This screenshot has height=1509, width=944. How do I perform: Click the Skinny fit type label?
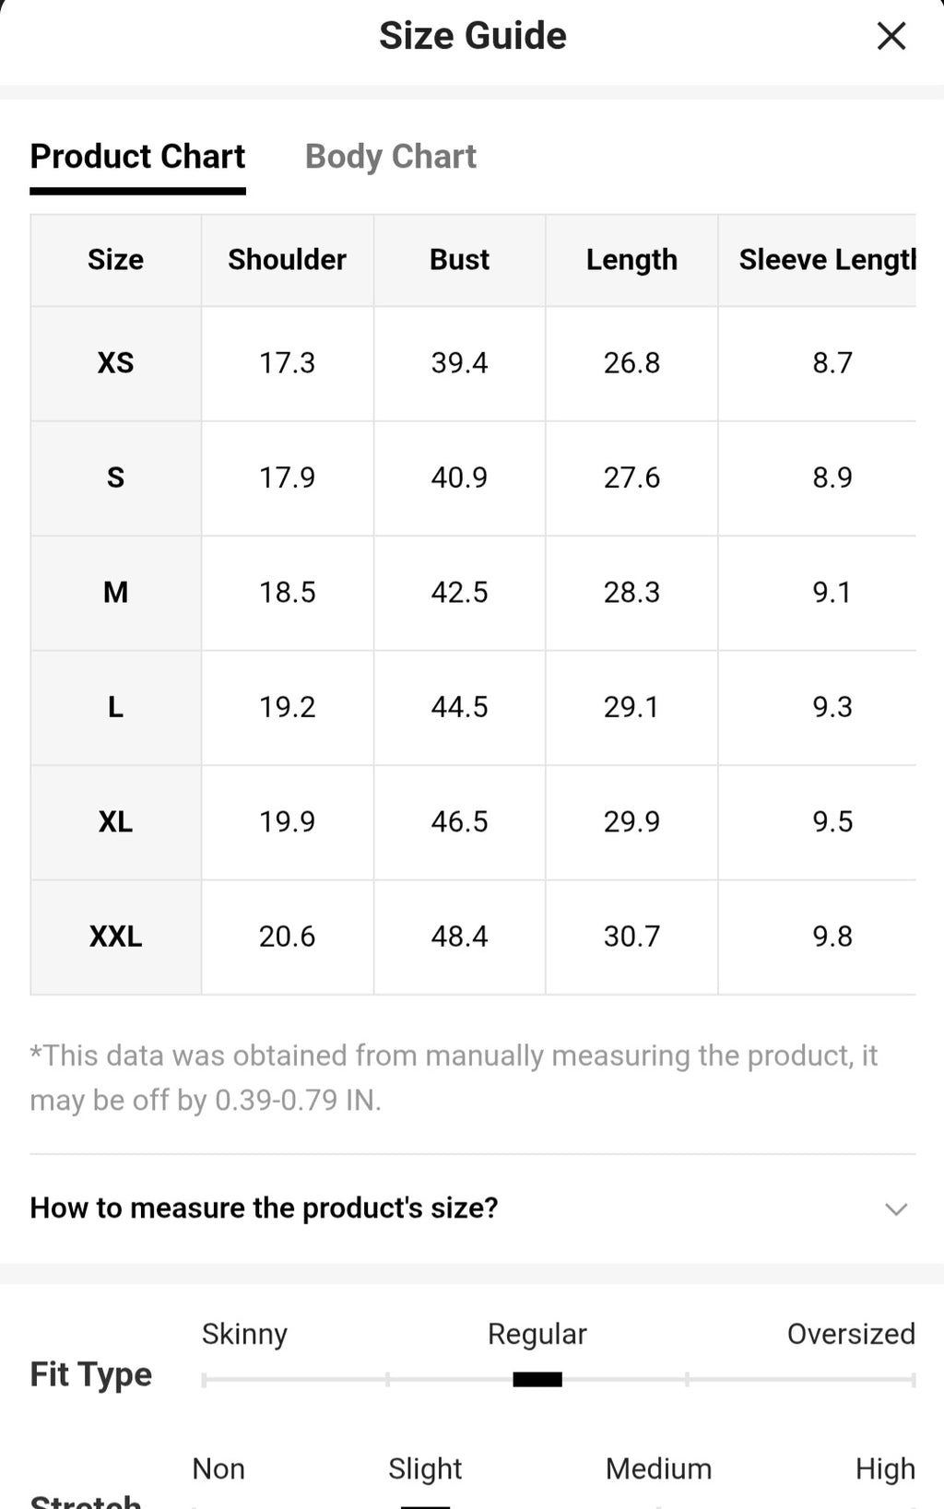(x=244, y=1334)
